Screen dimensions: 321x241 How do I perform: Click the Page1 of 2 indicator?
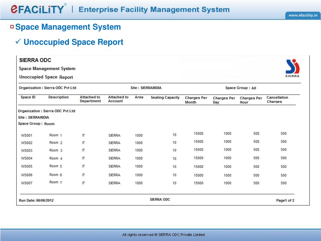[285, 201]
